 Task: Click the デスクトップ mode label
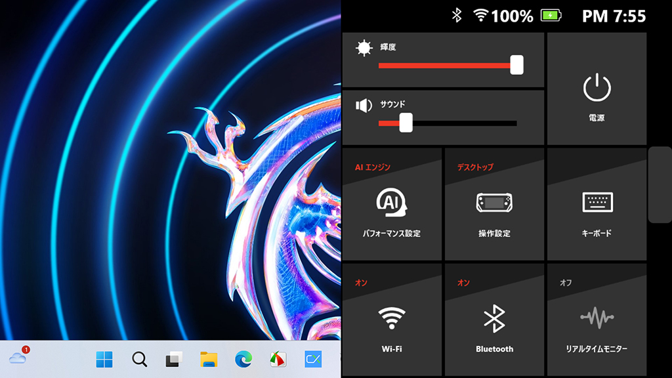point(475,167)
